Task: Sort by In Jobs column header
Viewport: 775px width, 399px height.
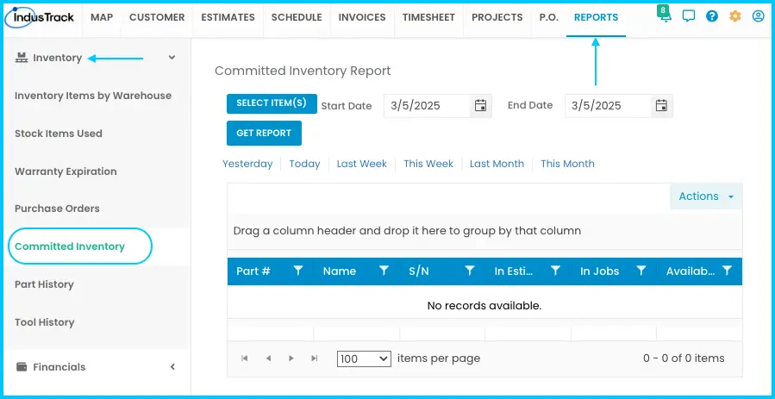Action: pyautogui.click(x=599, y=271)
